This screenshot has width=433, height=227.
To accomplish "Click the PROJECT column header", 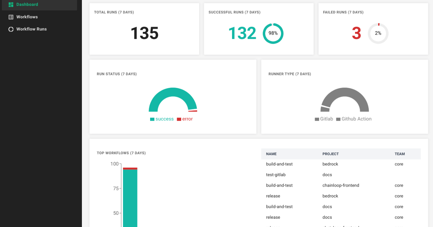I will coord(331,154).
